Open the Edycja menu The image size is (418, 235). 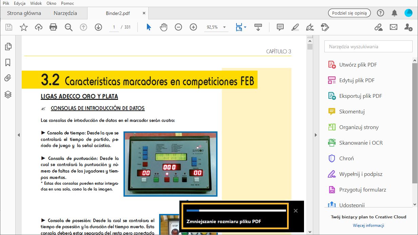20,3
